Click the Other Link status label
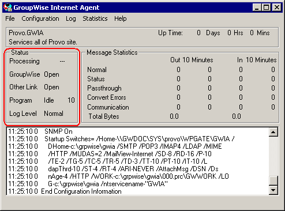This screenshot has height=211, width=285. 23,87
